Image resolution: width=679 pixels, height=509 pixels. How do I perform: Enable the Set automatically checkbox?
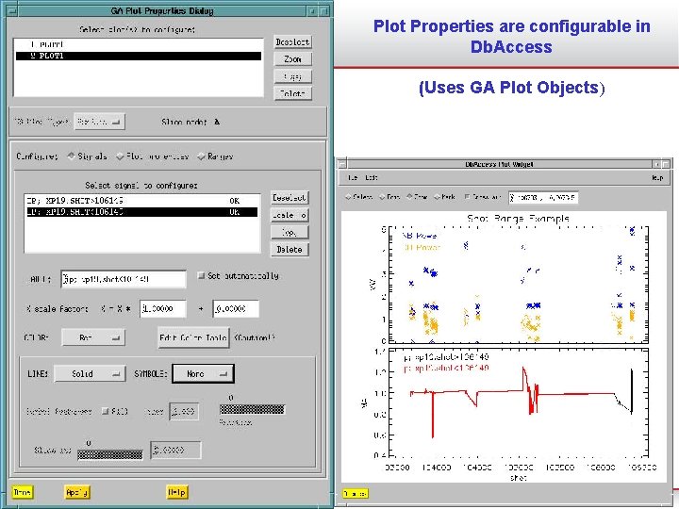point(201,275)
